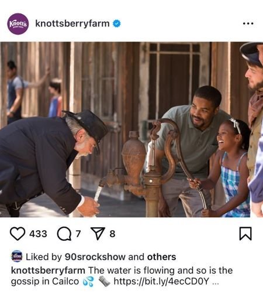This screenshot has width=263, height=304.
Task: Visit the 90srockshow profile link
Action: (x=95, y=257)
